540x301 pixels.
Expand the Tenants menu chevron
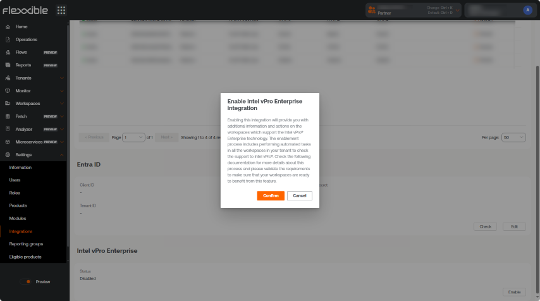click(x=62, y=78)
